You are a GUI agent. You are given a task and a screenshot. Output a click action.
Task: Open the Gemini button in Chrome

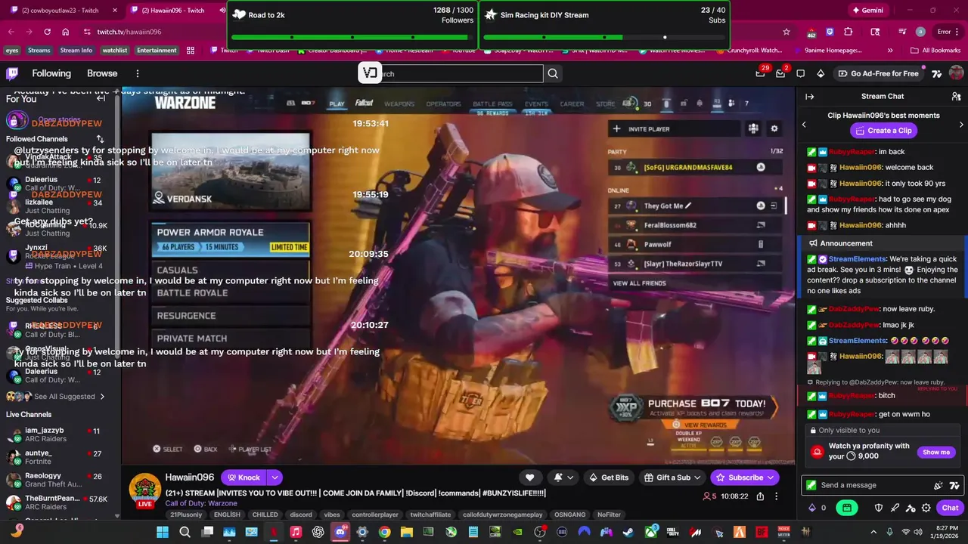pos(867,11)
